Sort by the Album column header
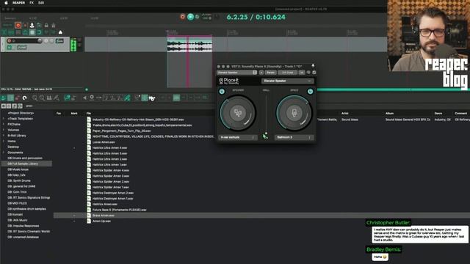This screenshot has height=264, width=470. click(389, 114)
